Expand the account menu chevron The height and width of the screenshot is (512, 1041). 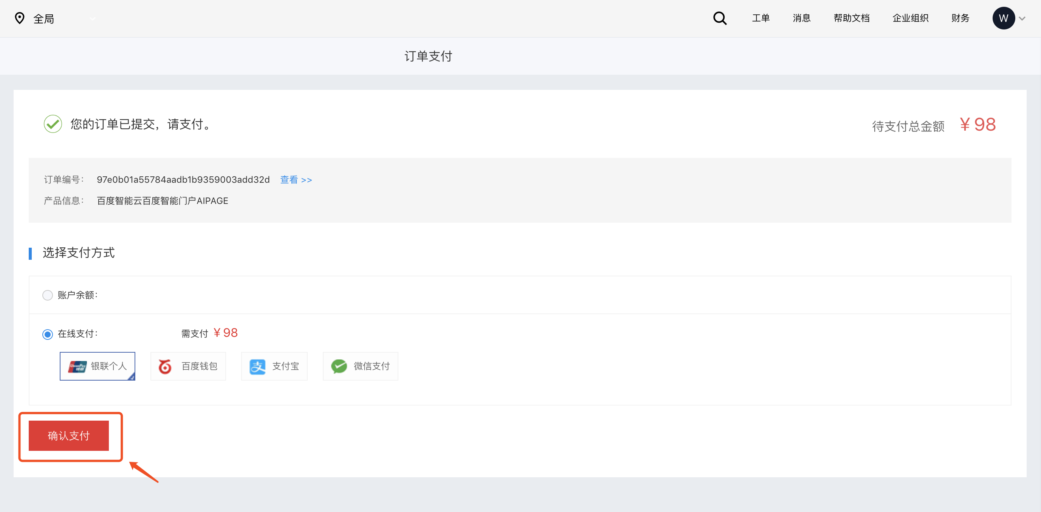[x=1022, y=19]
